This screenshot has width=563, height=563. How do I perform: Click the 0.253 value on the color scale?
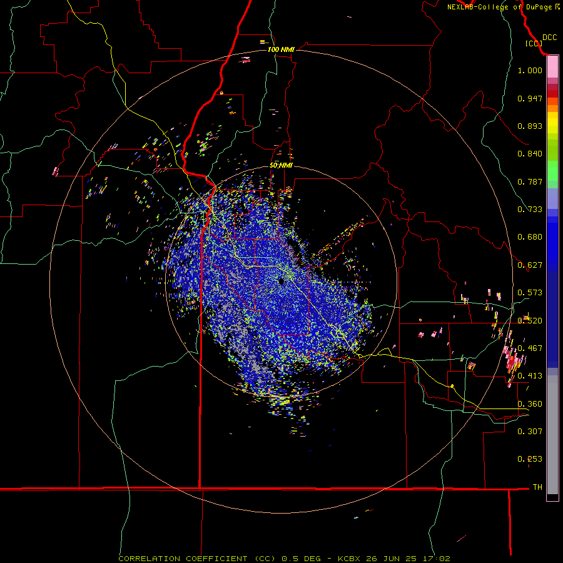click(530, 459)
